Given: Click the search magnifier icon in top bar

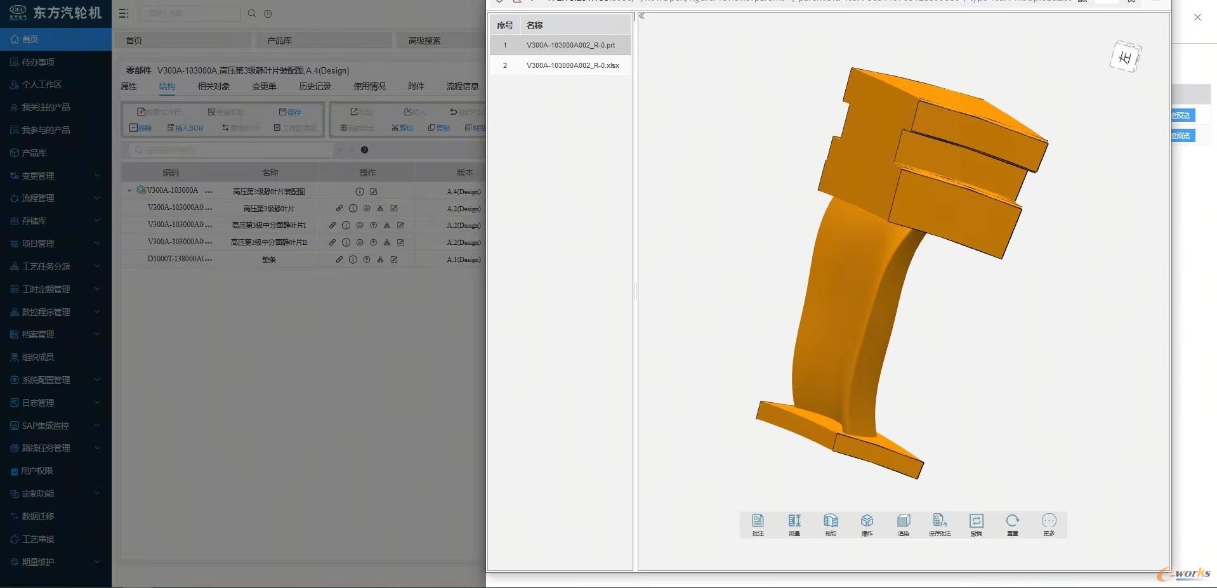Looking at the screenshot, I should (x=252, y=13).
